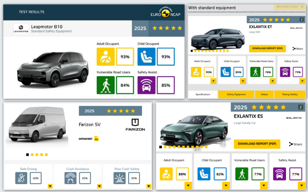This screenshot has height=192, width=308.
Task: Click Leapmotor B10 Adult Occupant 93% score
Action: tap(125, 57)
